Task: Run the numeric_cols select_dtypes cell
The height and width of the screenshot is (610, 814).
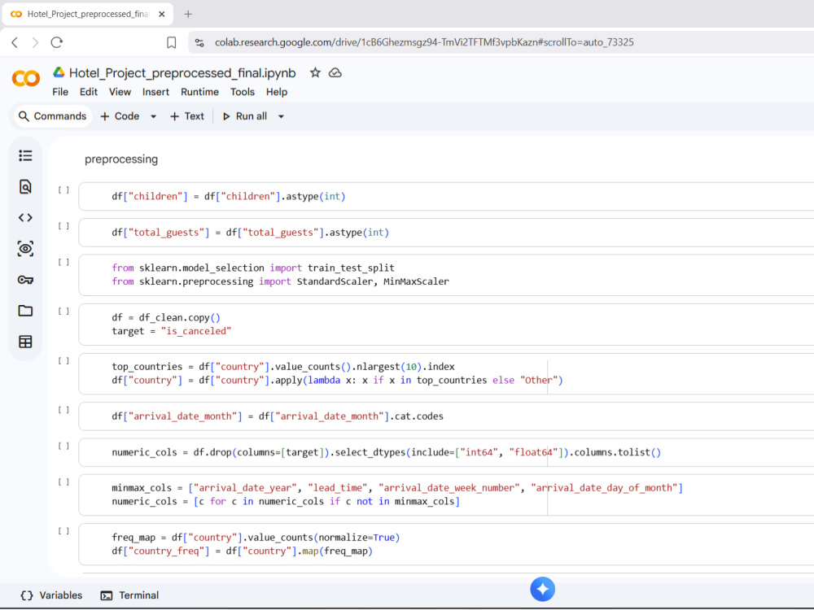Action: (x=63, y=446)
